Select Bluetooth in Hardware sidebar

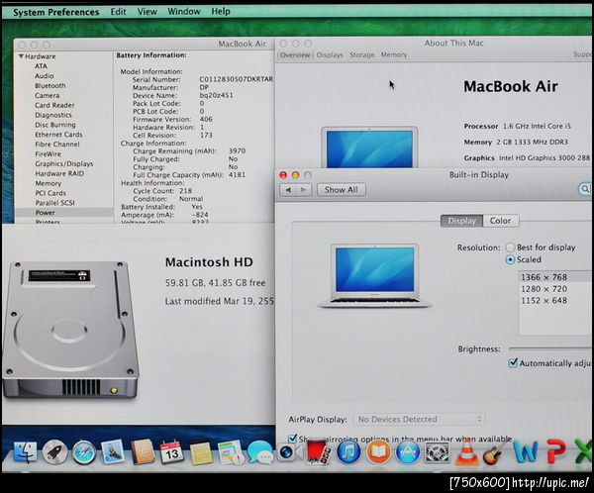[50, 86]
